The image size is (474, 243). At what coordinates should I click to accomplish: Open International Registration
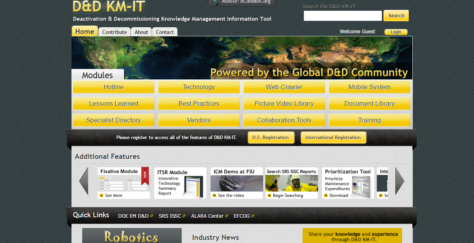click(x=333, y=138)
